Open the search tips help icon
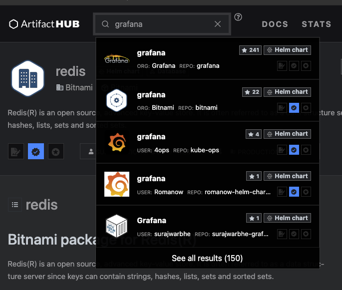Viewport: 342px width, 290px height. (x=238, y=17)
